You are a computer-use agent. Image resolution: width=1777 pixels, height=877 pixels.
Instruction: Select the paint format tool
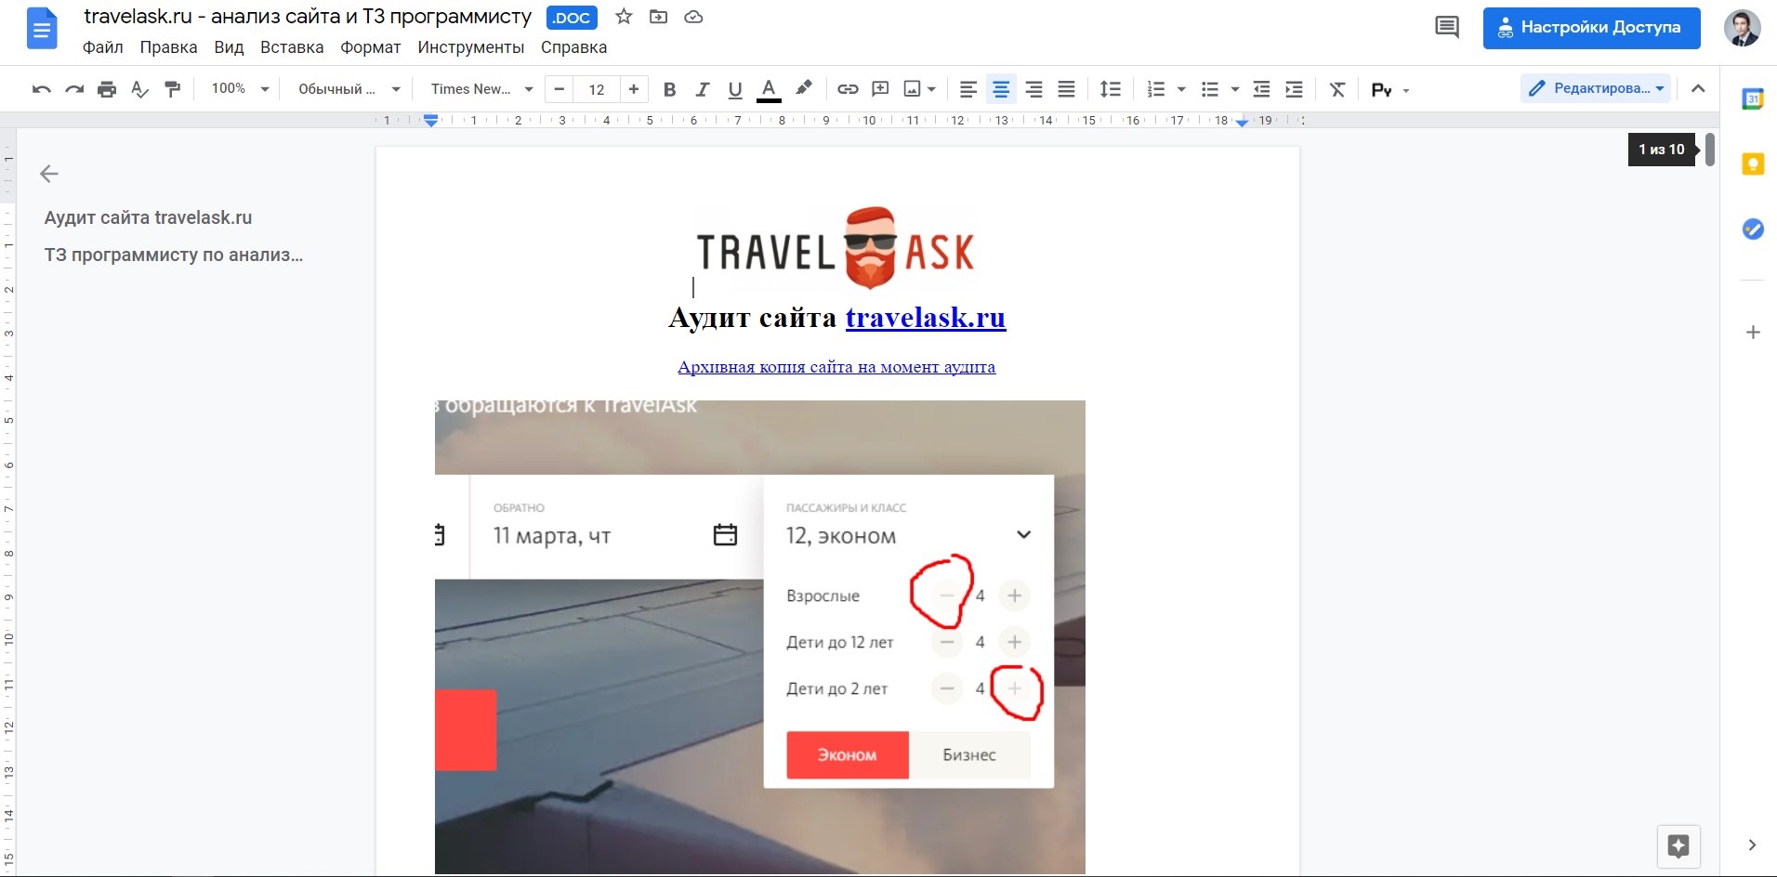(173, 89)
